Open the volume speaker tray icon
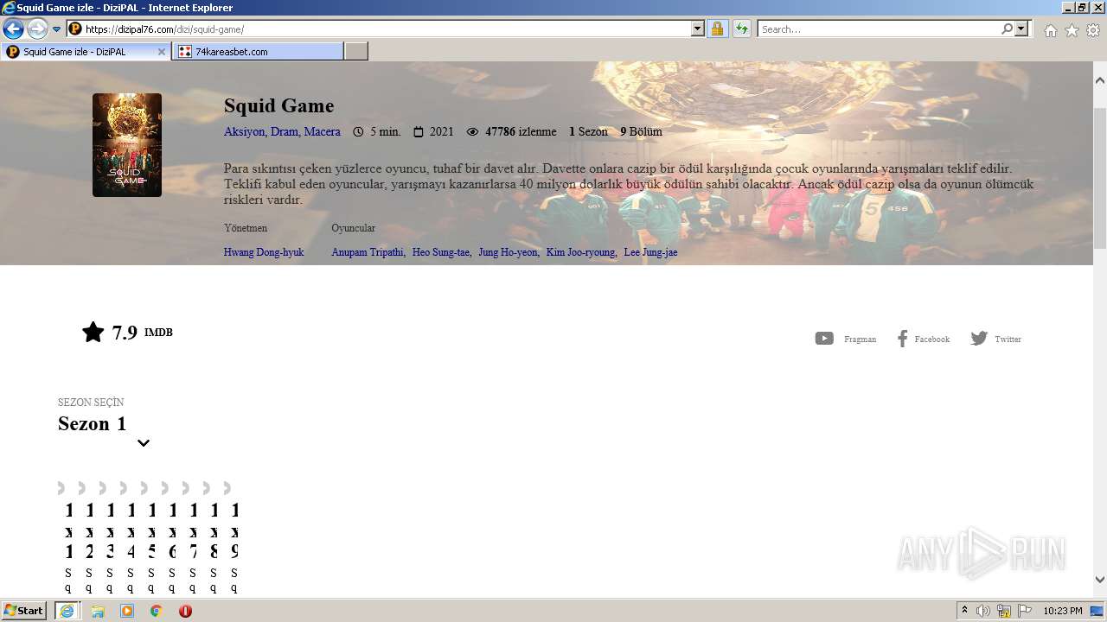The image size is (1107, 622). point(983,611)
